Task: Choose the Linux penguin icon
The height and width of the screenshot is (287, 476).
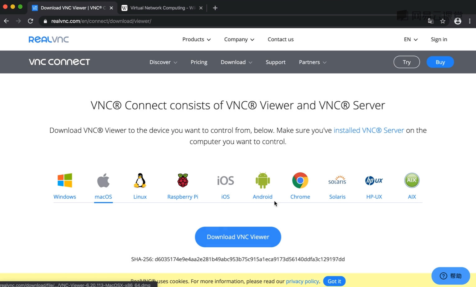Action: coord(140,180)
